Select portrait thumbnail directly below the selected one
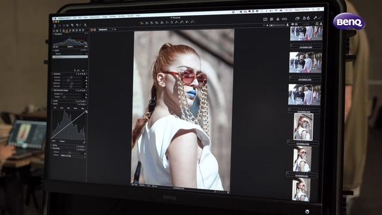 302,159
